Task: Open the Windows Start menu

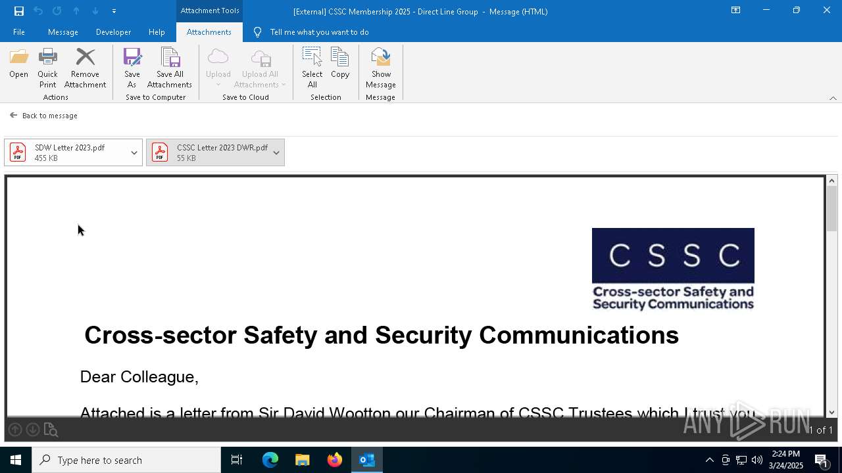Action: pos(16,460)
